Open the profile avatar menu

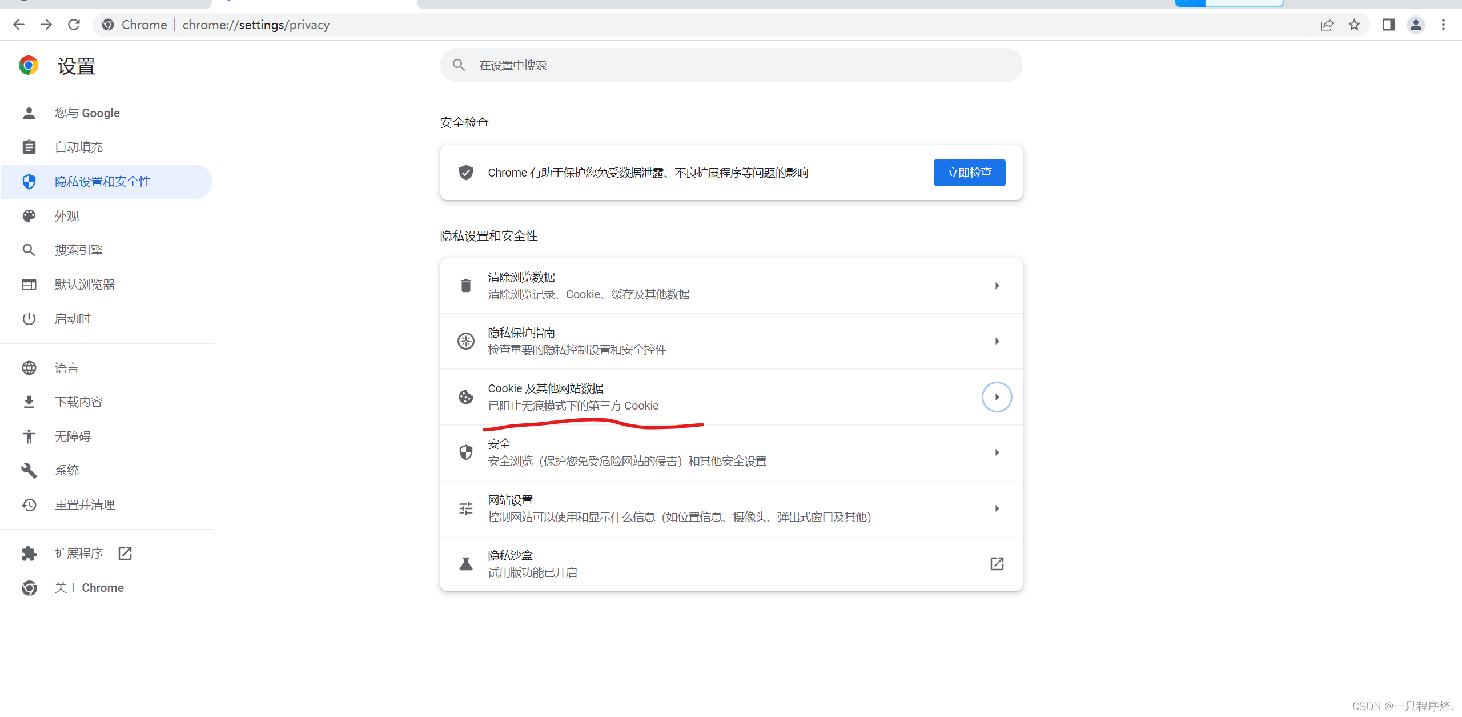[x=1416, y=25]
